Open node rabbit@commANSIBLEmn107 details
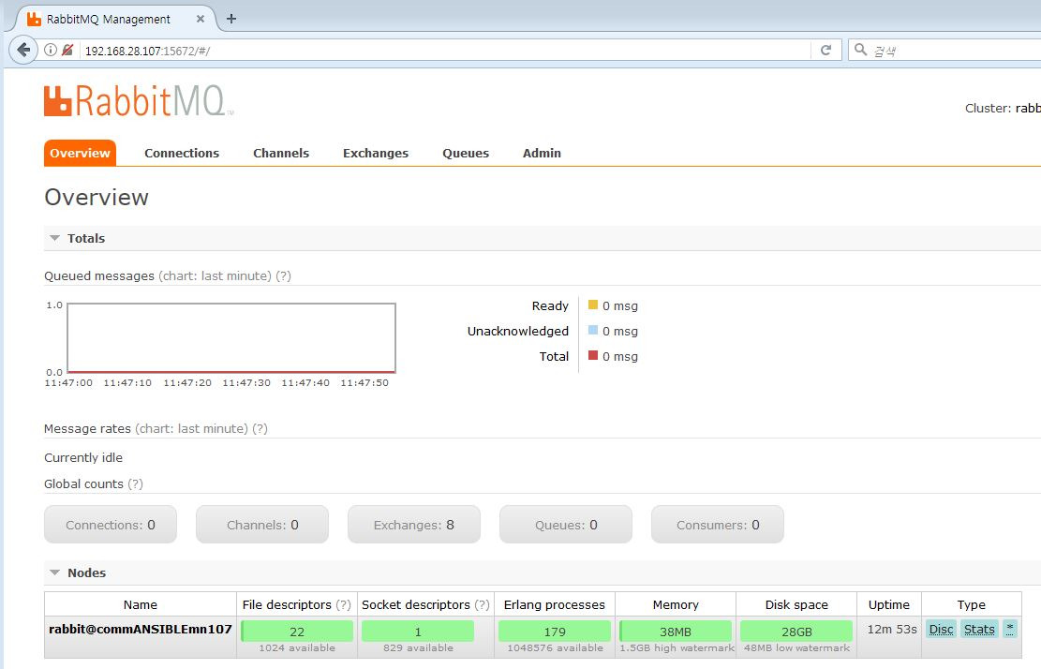The width and height of the screenshot is (1041, 669). pos(141,630)
